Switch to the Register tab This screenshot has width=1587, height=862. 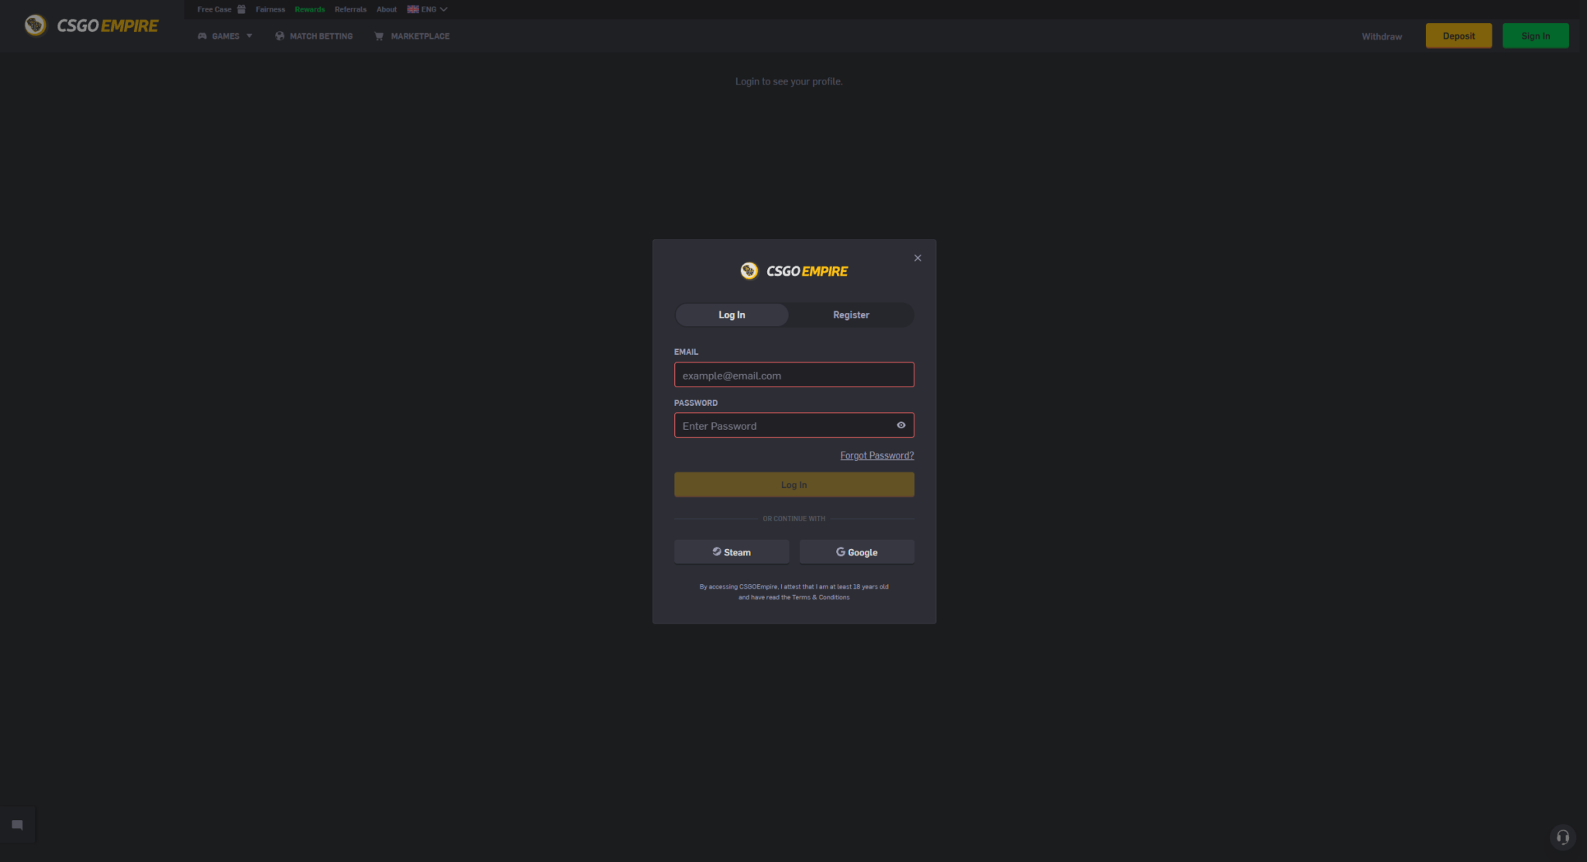pos(851,314)
